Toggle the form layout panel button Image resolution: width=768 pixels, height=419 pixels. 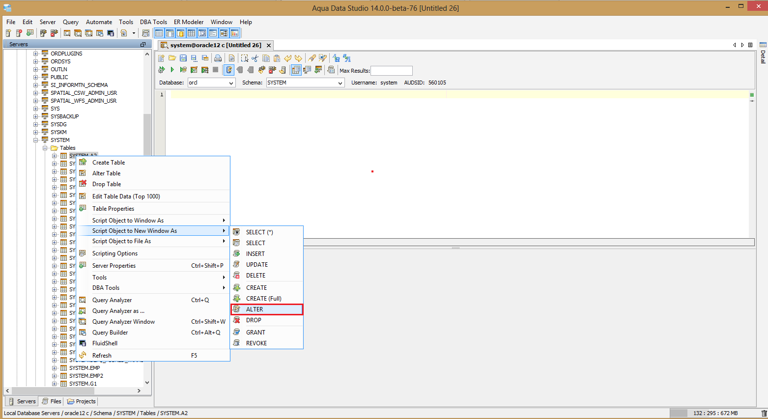(213, 33)
